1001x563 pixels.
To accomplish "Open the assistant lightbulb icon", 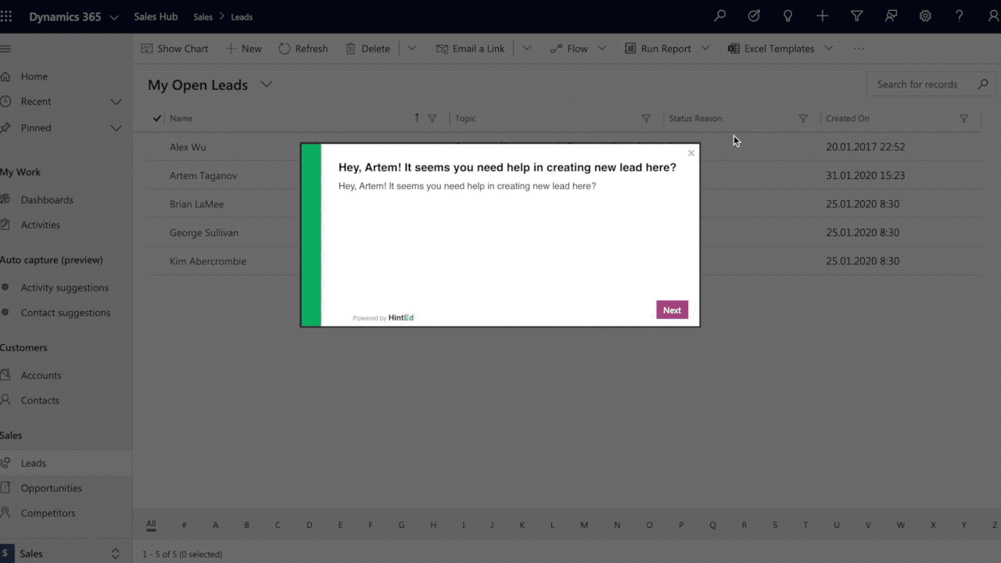I will [788, 16].
